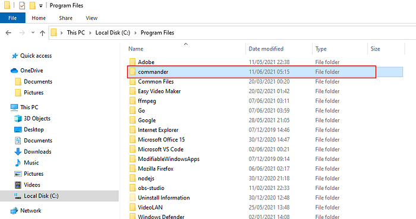
Task: Select the 'Common Files' folder name
Action: [x=156, y=81]
